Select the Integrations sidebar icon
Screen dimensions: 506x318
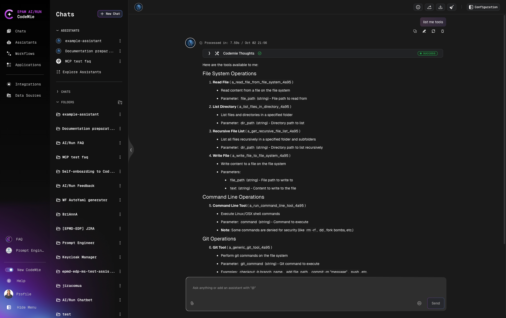[x=9, y=84]
